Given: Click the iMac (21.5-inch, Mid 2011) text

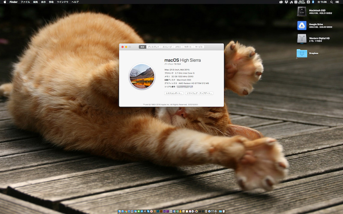Looking at the screenshot, I should (x=177, y=70).
